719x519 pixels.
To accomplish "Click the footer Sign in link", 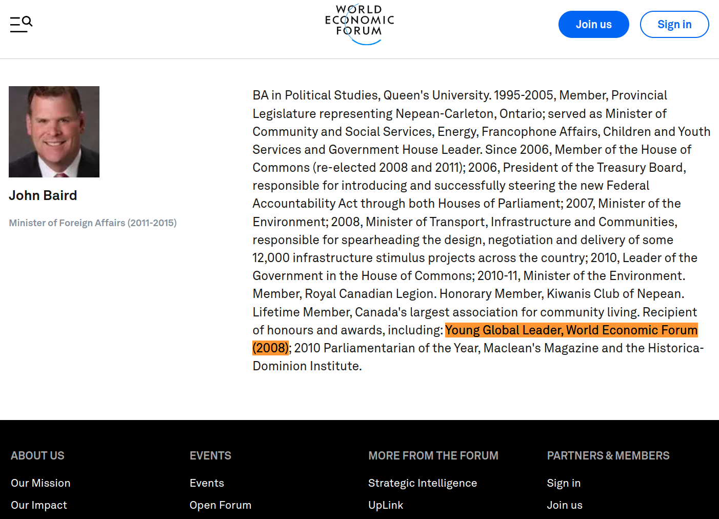I will (x=564, y=483).
